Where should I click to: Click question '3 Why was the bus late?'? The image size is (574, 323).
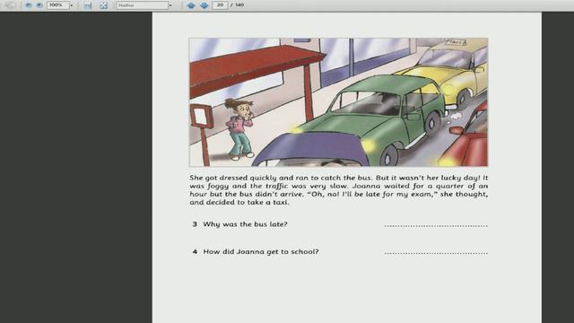240,224
